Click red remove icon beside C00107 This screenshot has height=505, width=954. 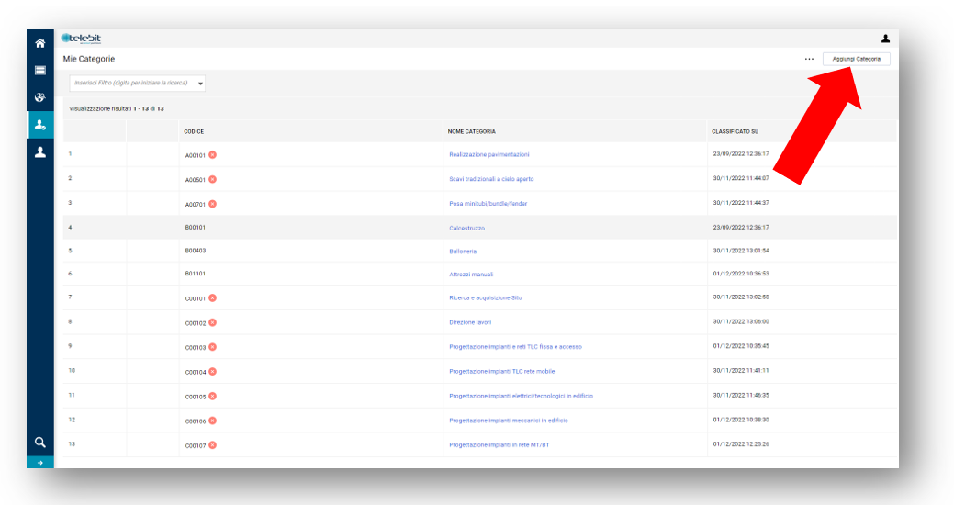pyautogui.click(x=212, y=444)
